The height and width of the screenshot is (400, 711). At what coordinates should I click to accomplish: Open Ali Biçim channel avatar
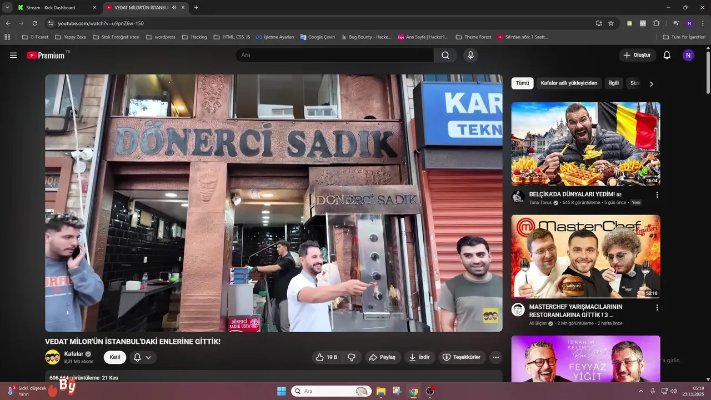(x=518, y=309)
